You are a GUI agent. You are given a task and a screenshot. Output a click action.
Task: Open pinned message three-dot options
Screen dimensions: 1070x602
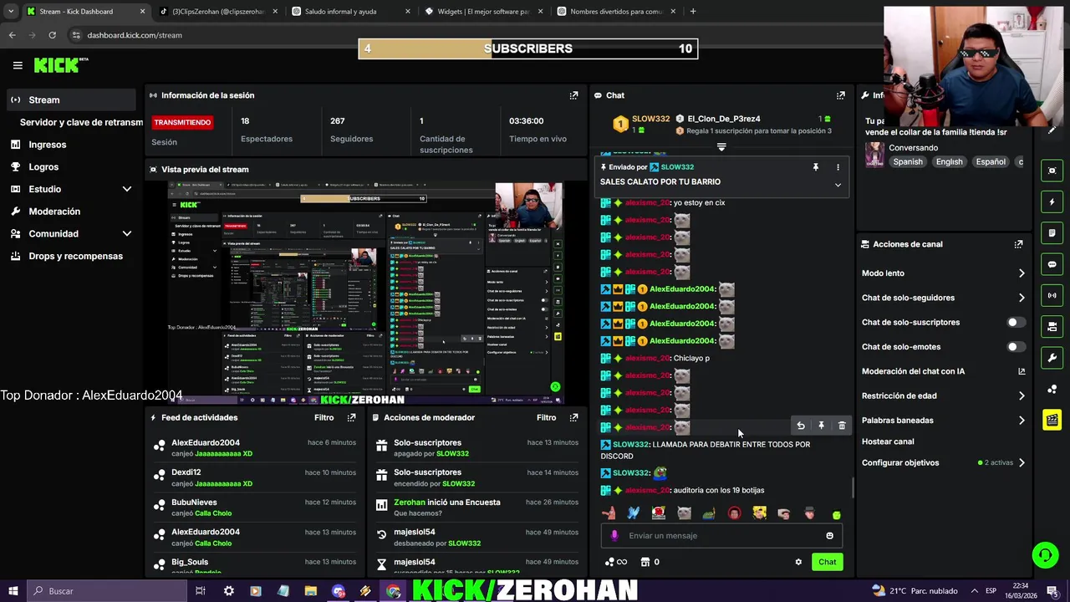click(x=838, y=167)
